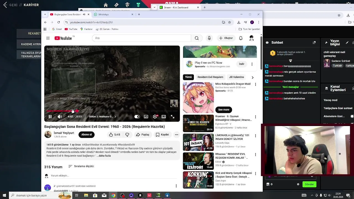Select the Tümü filter chip
The height and width of the screenshot is (199, 354).
[x=188, y=77]
